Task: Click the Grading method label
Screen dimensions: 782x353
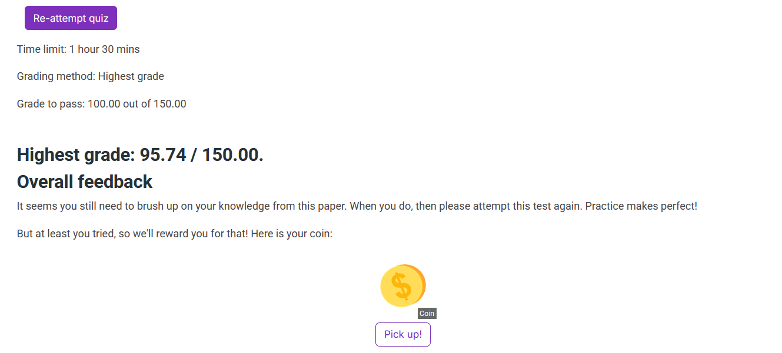Action: 56,76
